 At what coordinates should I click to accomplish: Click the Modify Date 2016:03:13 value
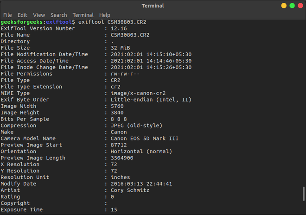click(141, 184)
